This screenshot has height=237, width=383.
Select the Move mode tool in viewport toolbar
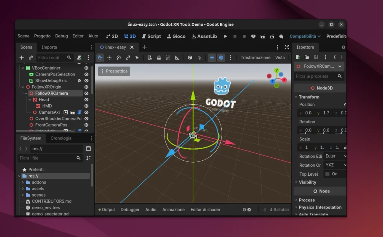click(x=110, y=58)
